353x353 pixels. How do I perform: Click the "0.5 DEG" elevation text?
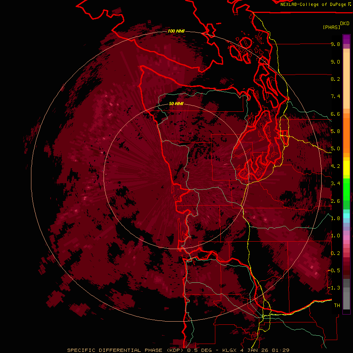click(200, 350)
